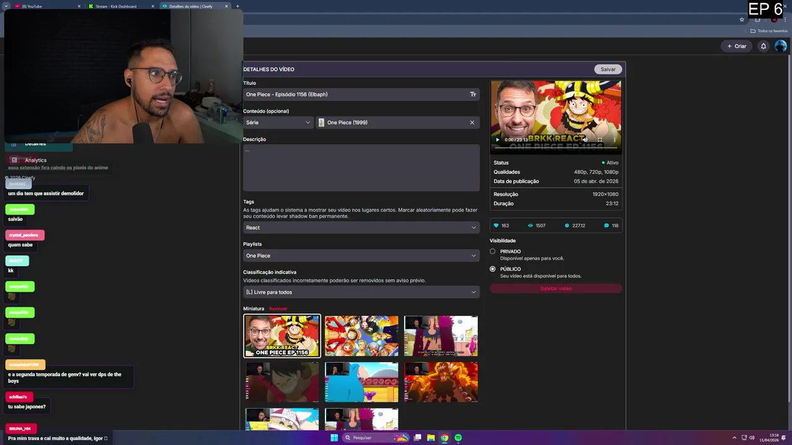Select the pink-haired giant character thumbnail
The height and width of the screenshot is (445, 792).
tap(441, 336)
